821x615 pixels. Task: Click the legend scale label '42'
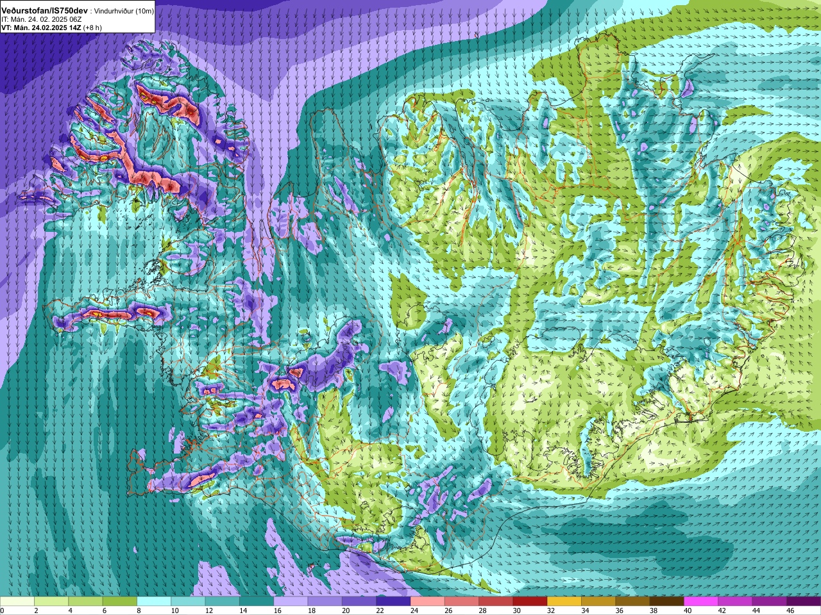point(721,611)
